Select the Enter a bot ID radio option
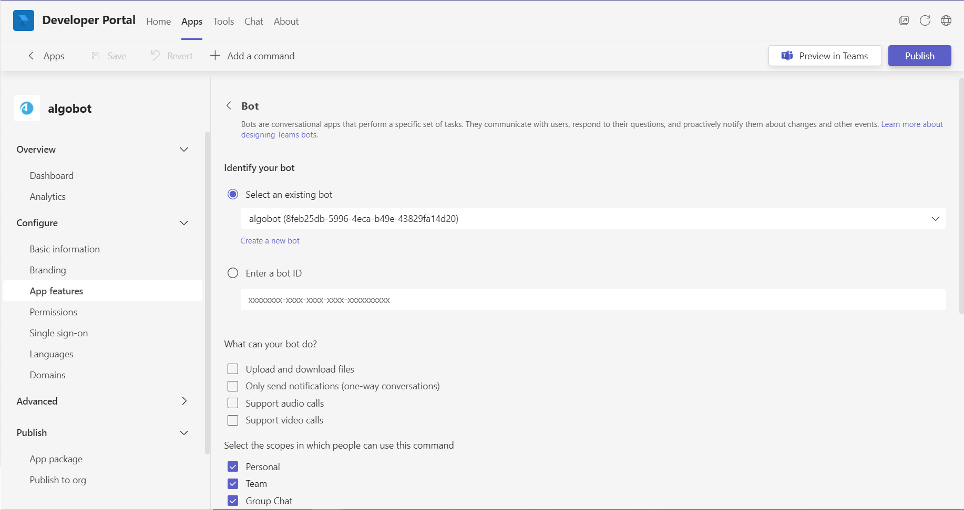964x510 pixels. tap(233, 273)
